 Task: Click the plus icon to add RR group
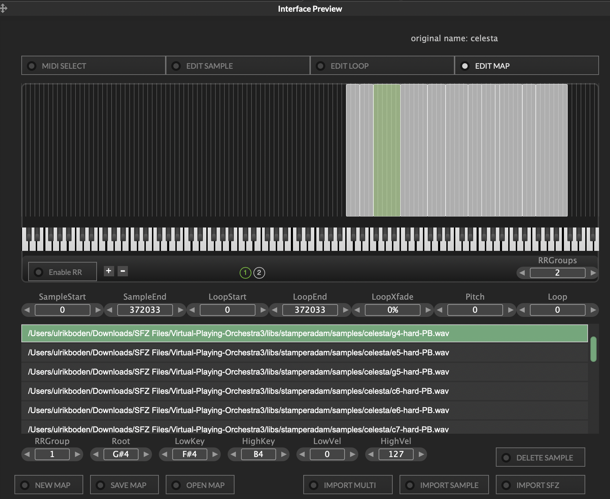point(109,271)
